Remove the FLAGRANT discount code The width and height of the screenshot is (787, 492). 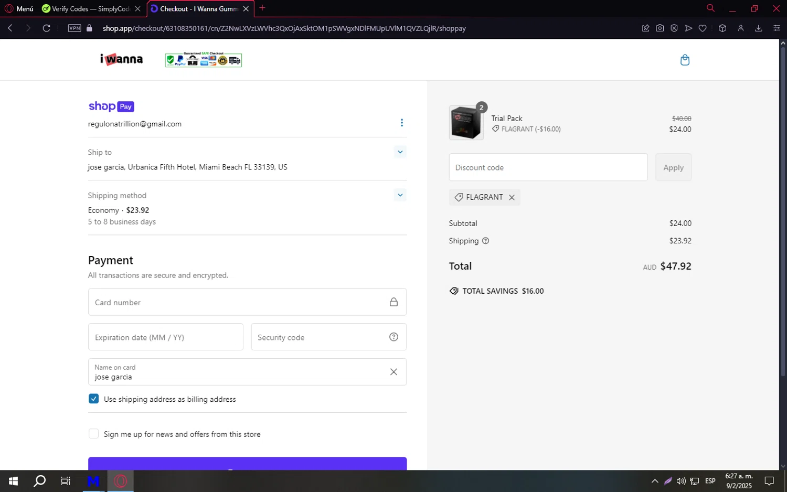pos(512,197)
